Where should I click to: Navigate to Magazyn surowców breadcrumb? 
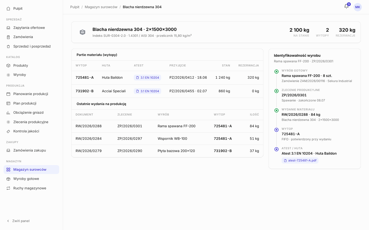coord(101,7)
